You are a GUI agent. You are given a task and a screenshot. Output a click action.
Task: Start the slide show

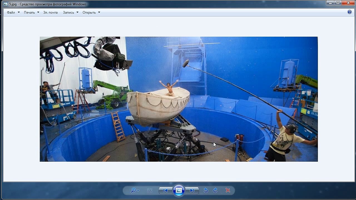click(179, 190)
